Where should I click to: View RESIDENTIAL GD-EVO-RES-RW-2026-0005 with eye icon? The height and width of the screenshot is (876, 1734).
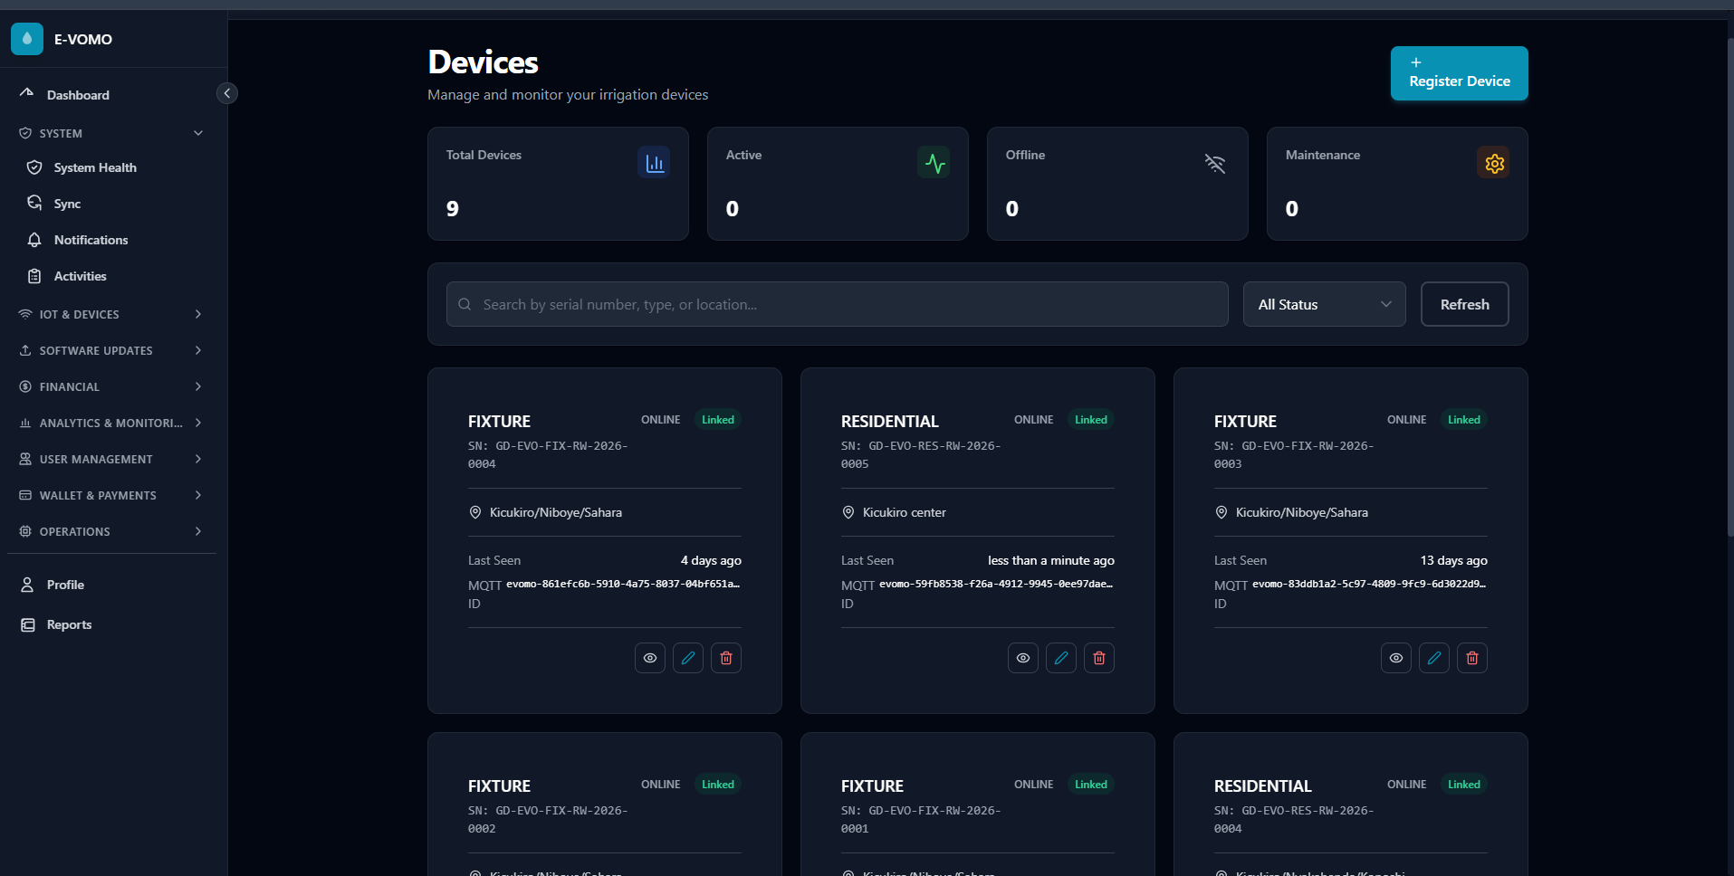pos(1022,657)
